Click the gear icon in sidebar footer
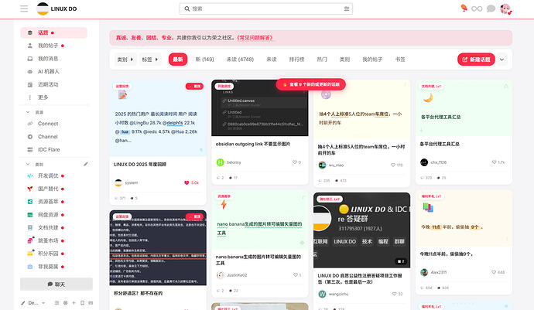The image size is (534, 310). [65, 303]
